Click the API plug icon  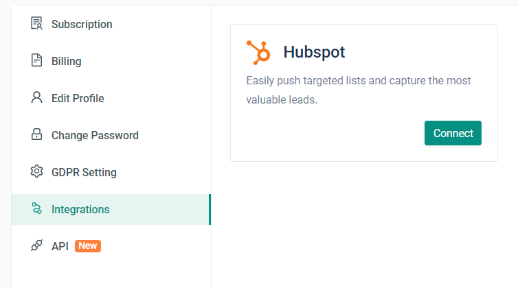tap(37, 246)
